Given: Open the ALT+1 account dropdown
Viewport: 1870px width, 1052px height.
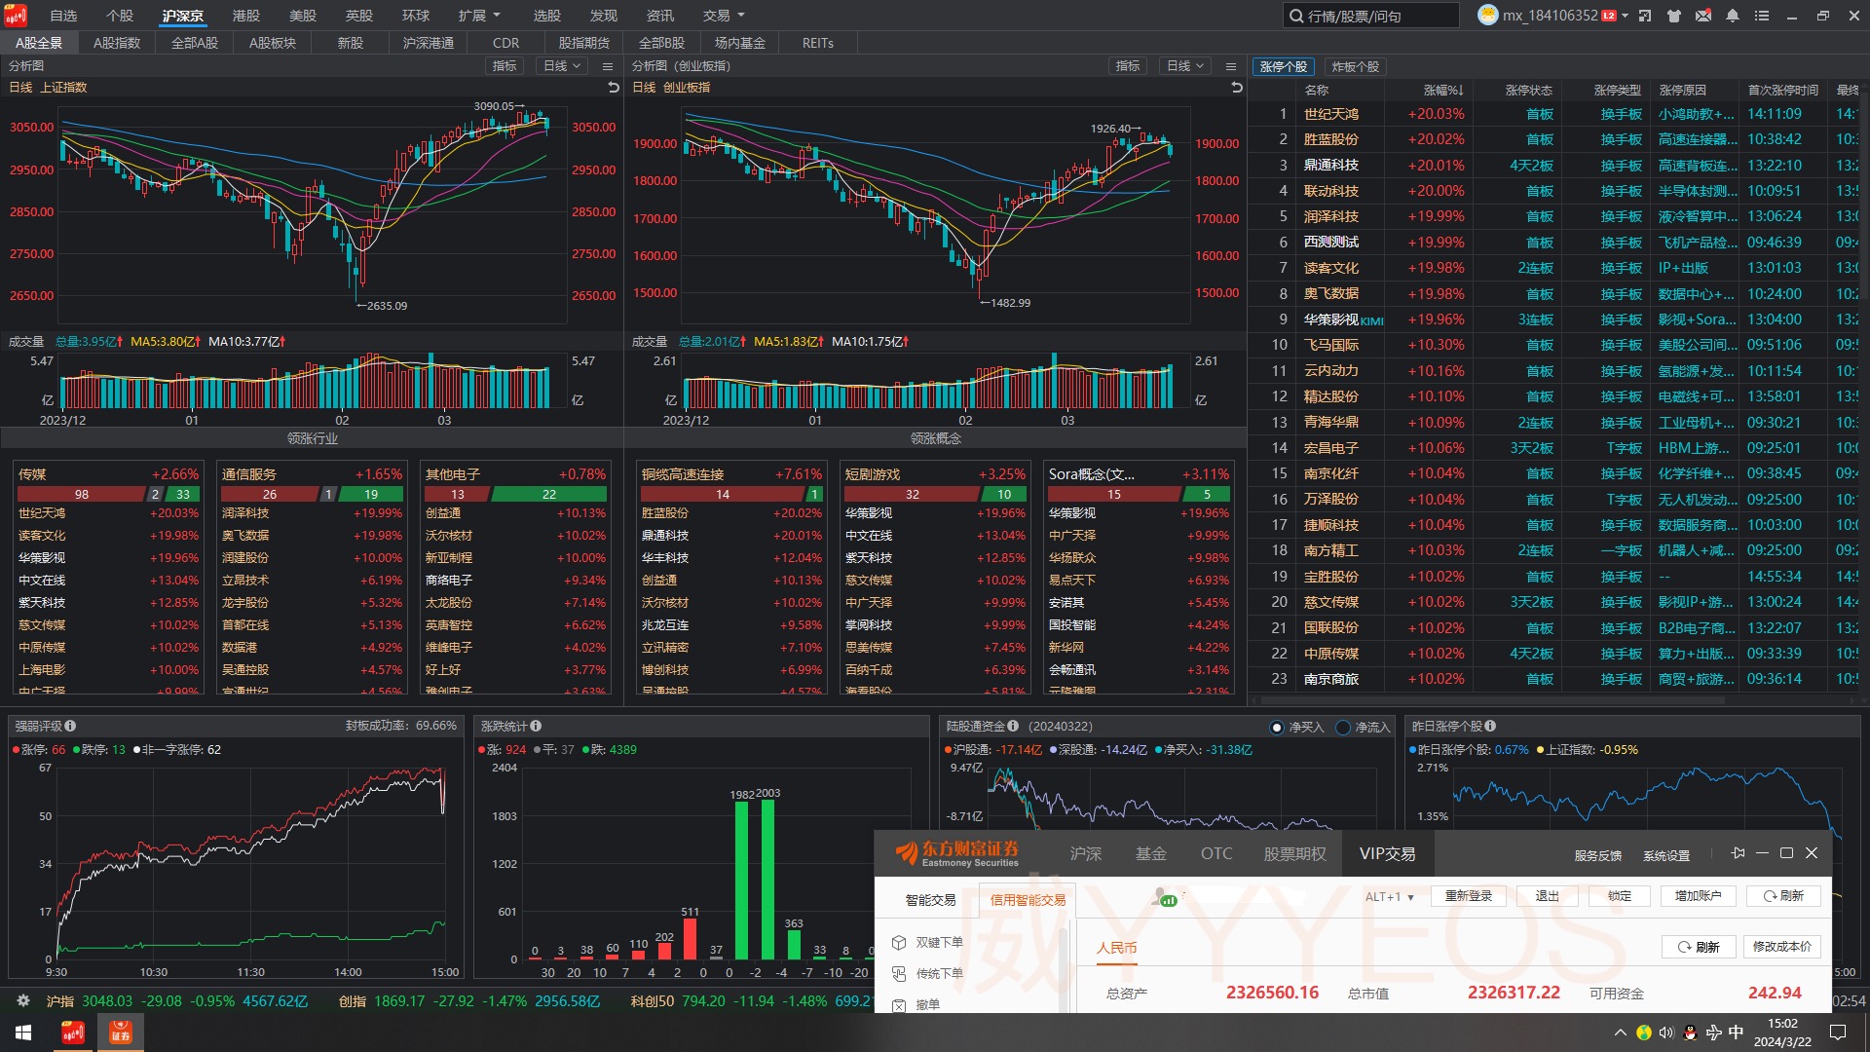Looking at the screenshot, I should [1390, 897].
